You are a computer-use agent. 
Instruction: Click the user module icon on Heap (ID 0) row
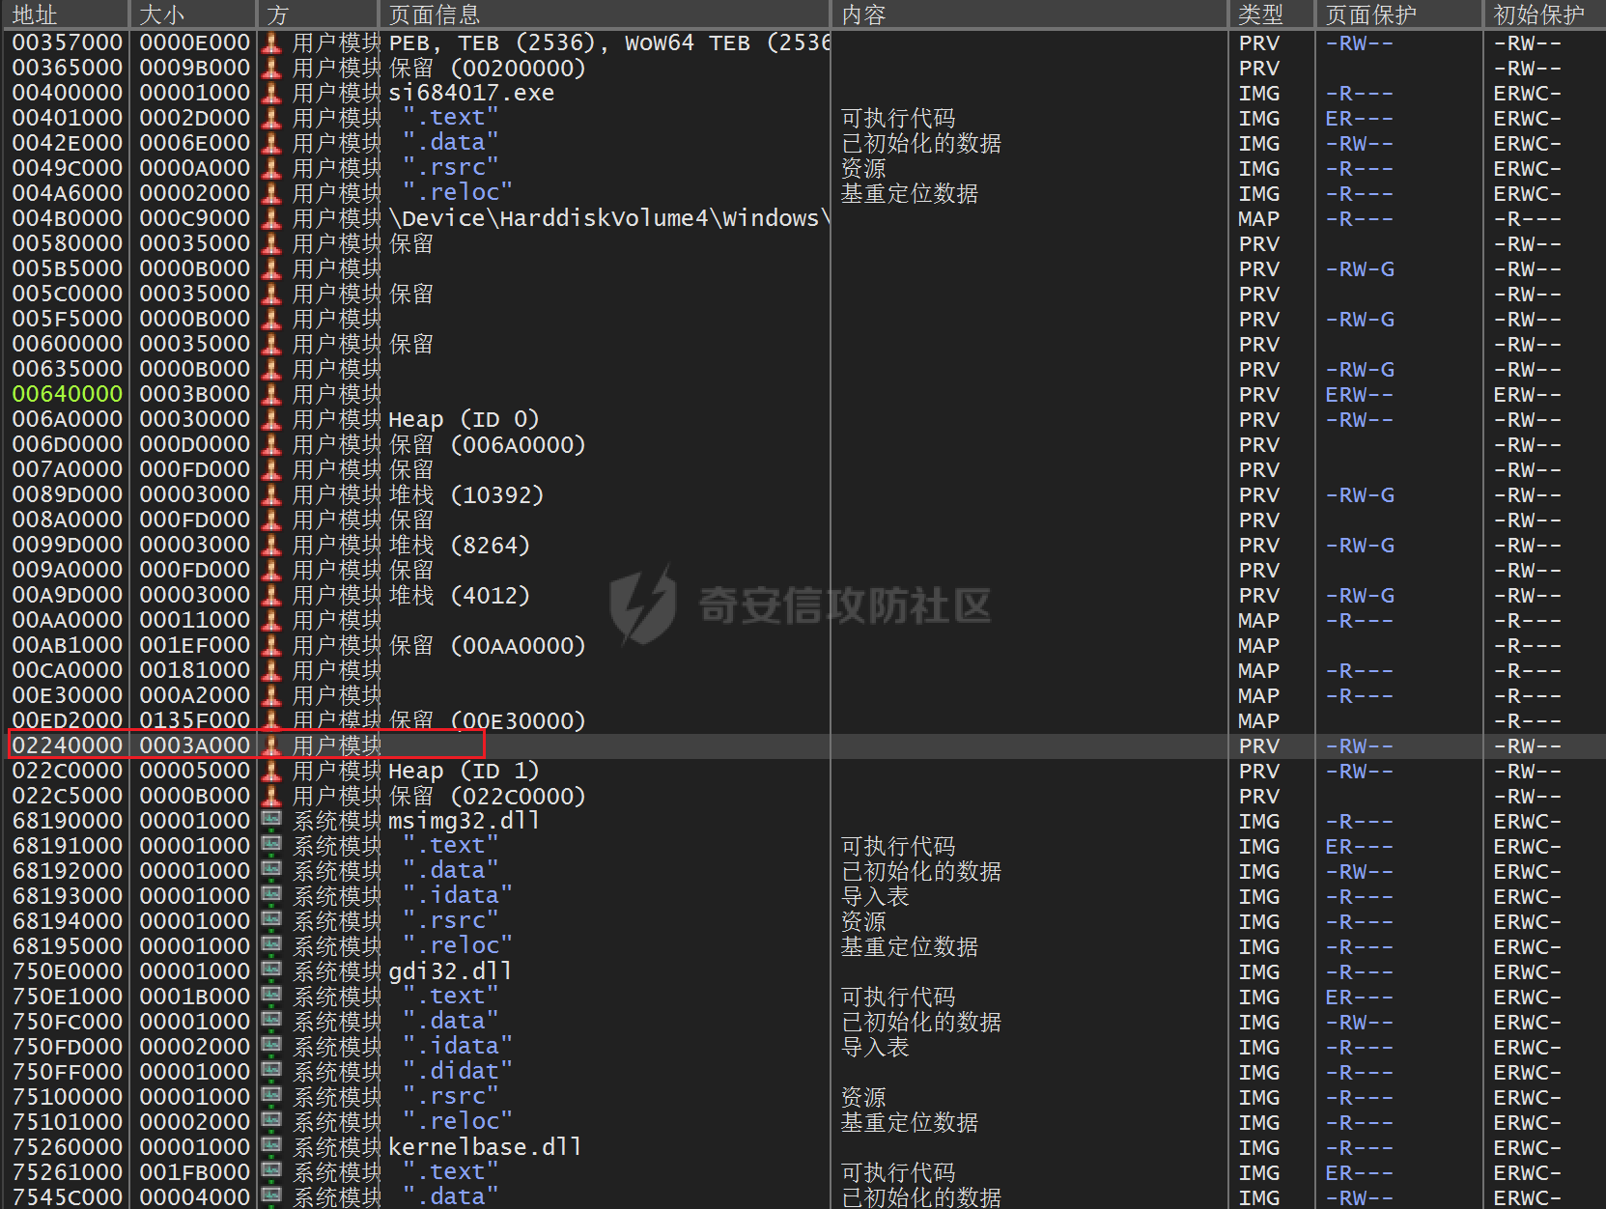tap(272, 420)
